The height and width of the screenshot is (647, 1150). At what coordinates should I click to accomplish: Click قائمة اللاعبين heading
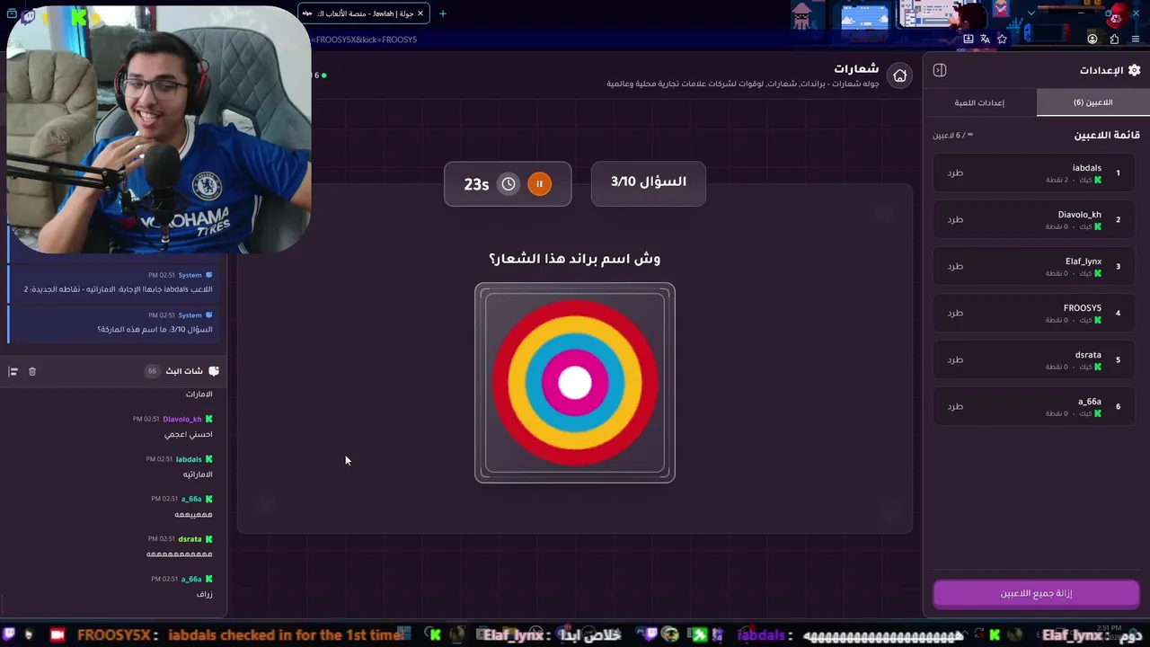click(x=1107, y=135)
